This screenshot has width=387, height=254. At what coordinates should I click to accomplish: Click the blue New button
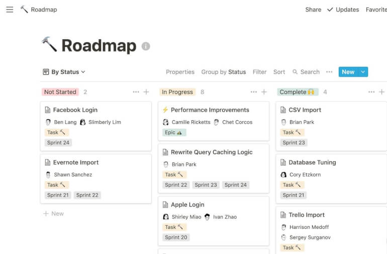pos(348,72)
